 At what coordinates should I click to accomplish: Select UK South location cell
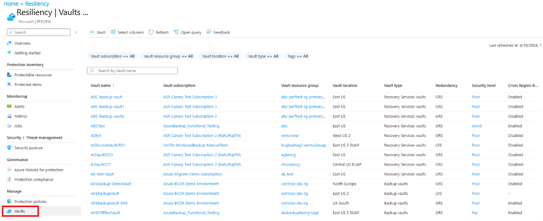341,203
